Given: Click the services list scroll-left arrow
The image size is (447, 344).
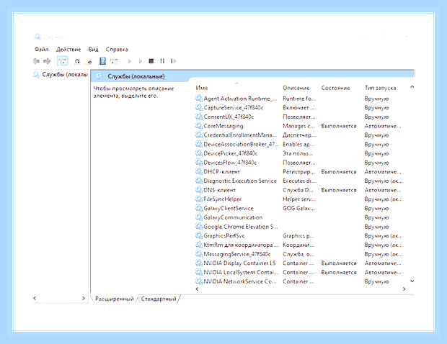Looking at the screenshot, I should [197, 289].
